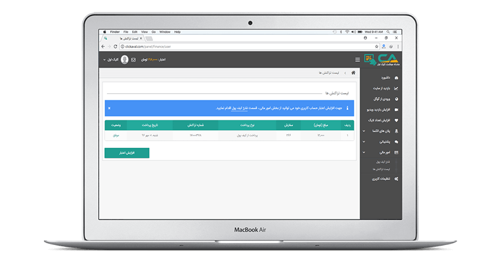Close the لیست تراکنش ها browser tab
This screenshot has width=501, height=267.
tap(141, 39)
